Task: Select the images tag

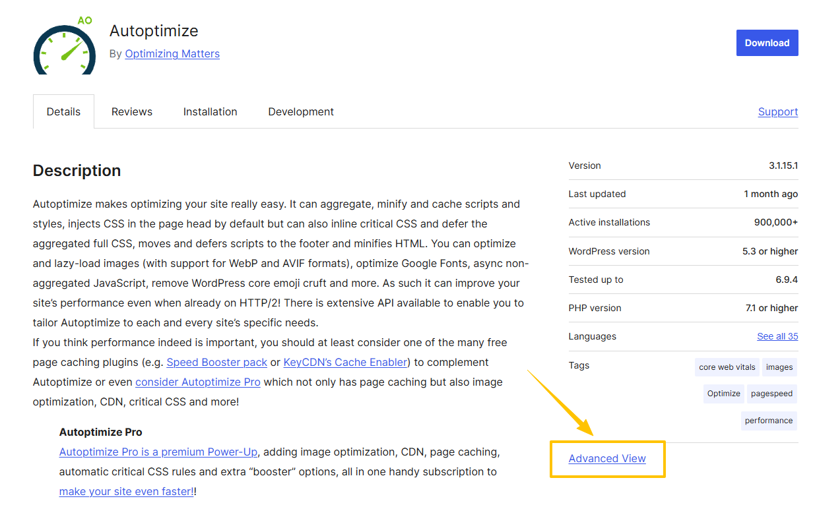Action: click(x=779, y=367)
